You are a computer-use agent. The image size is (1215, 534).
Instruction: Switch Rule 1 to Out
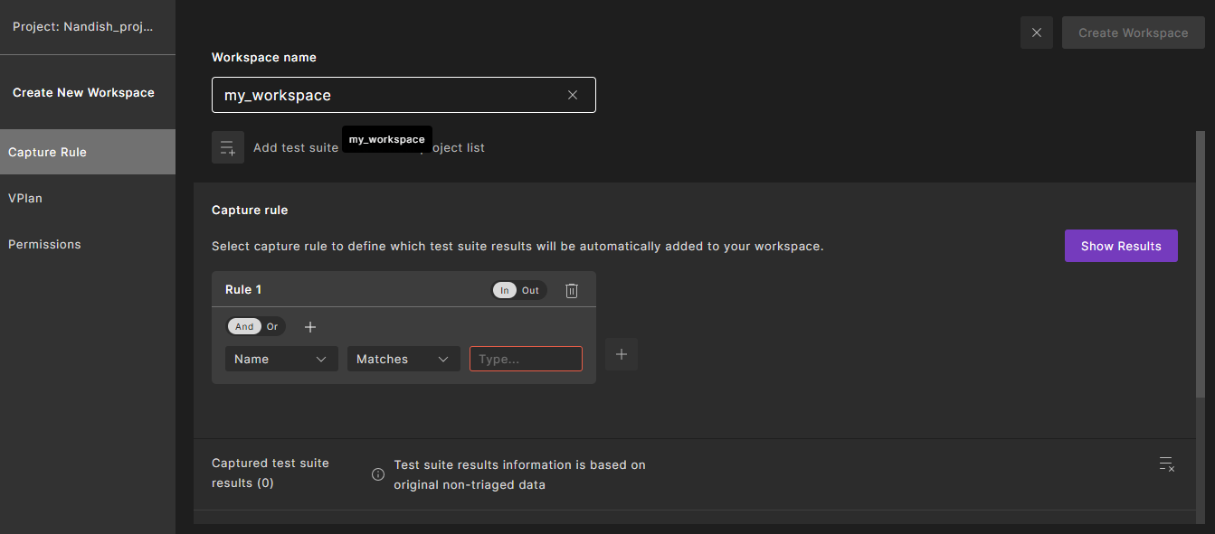pos(530,290)
